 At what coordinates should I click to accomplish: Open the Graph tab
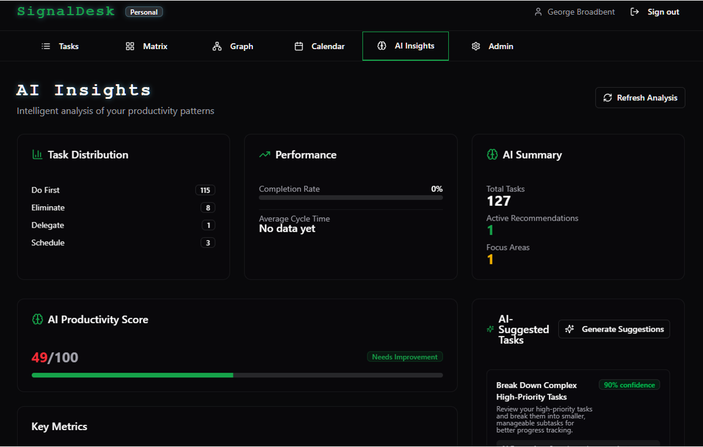[233, 46]
